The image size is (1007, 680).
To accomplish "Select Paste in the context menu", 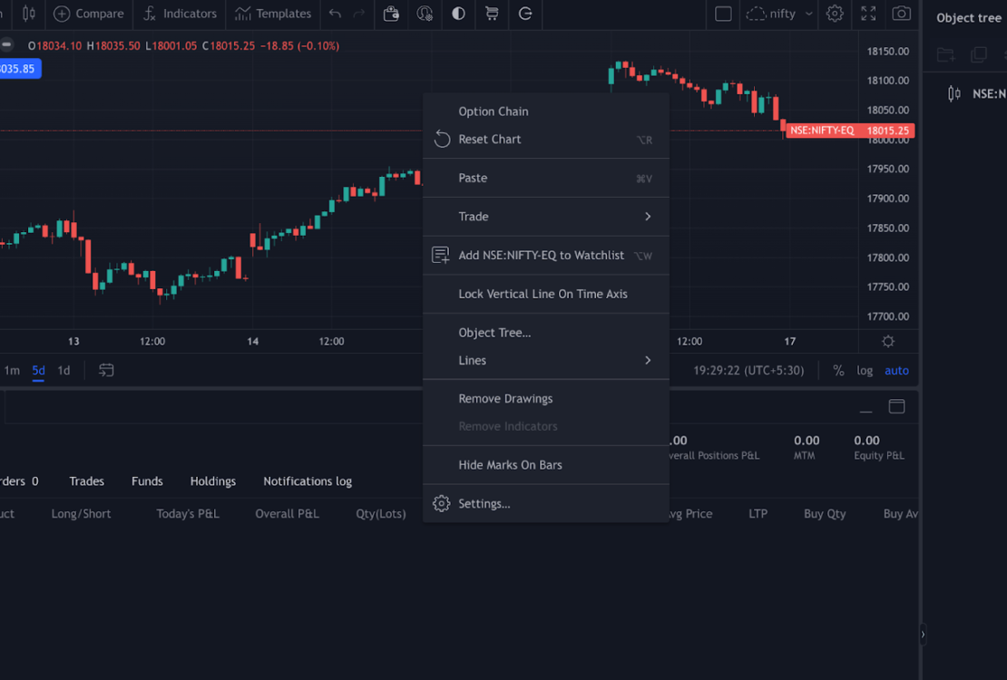I will point(546,178).
